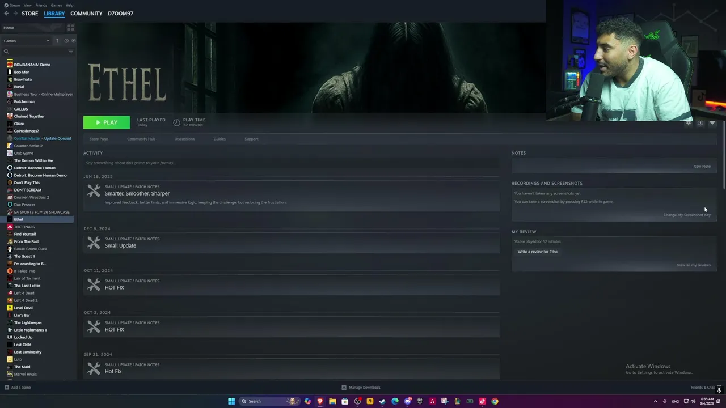This screenshot has width=726, height=408.
Task: Open Ethel Community Hub link
Action: [141, 139]
